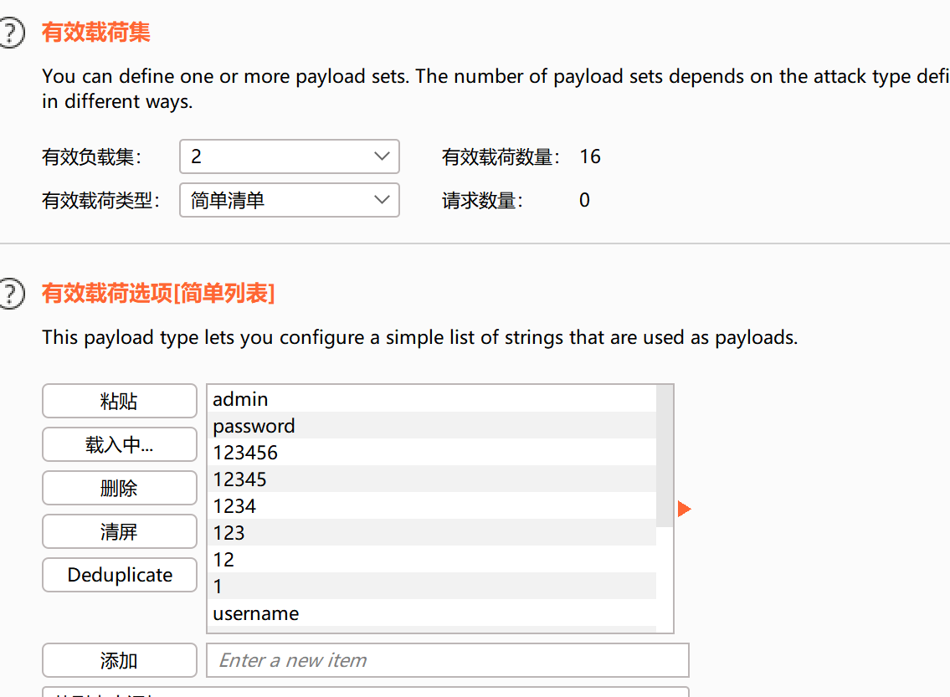950x697 pixels.
Task: Open help for 有效载荷集 section
Action: [x=8, y=33]
